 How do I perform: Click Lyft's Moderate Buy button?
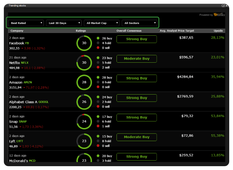[136, 137]
